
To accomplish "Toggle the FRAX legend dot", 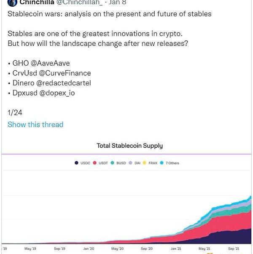I will coord(145,163).
